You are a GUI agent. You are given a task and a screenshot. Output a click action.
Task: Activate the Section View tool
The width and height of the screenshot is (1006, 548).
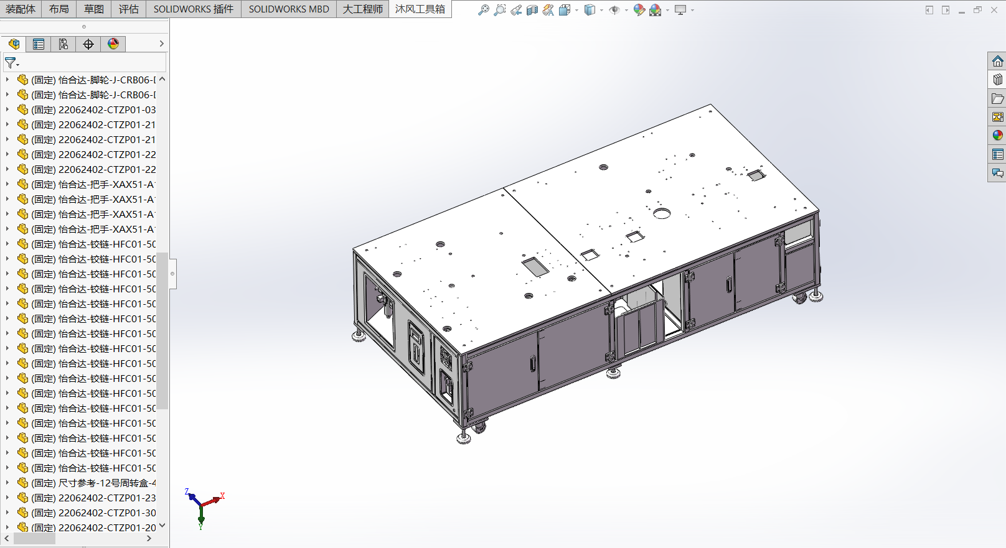coord(532,10)
